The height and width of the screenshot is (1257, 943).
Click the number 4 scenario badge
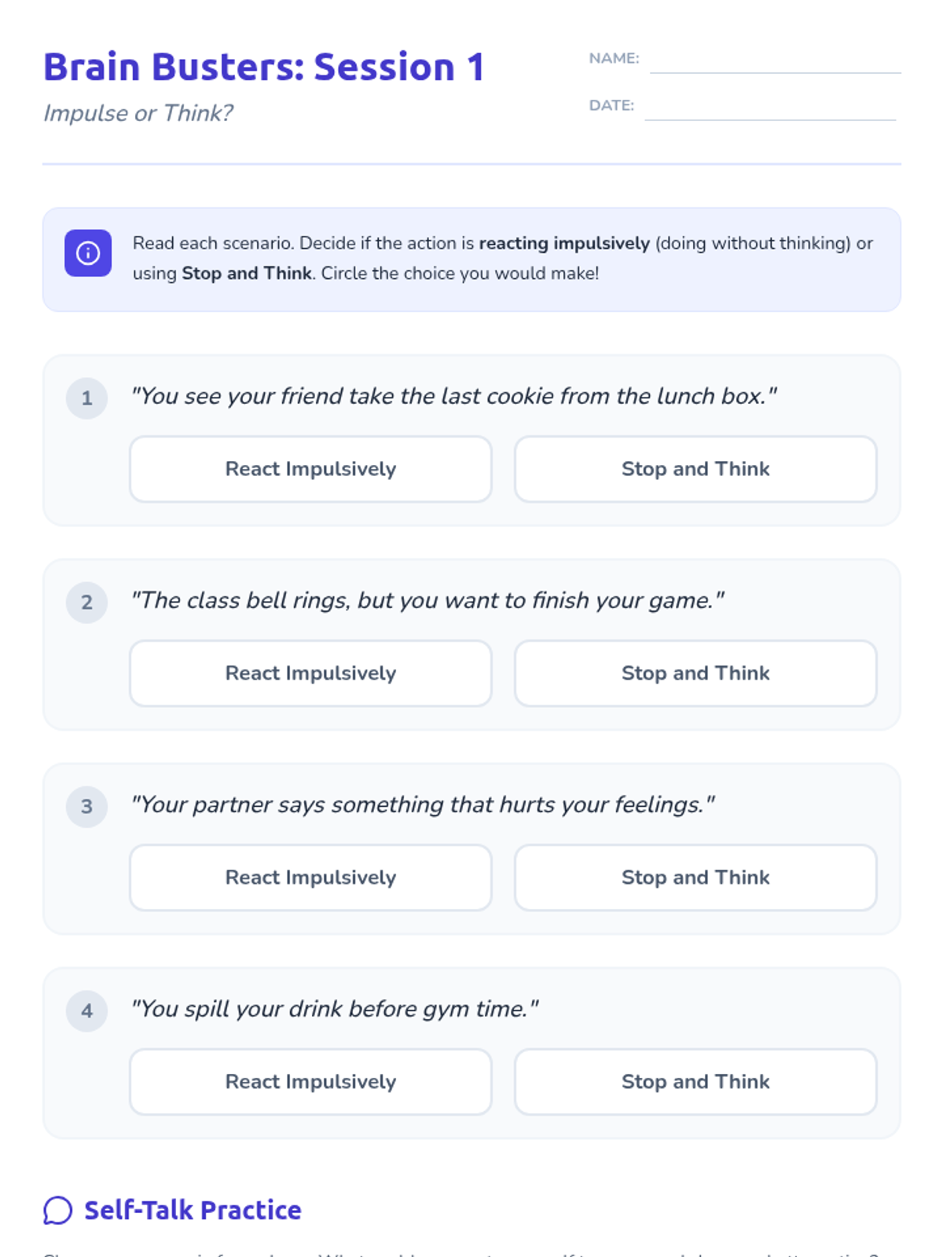coord(86,1011)
